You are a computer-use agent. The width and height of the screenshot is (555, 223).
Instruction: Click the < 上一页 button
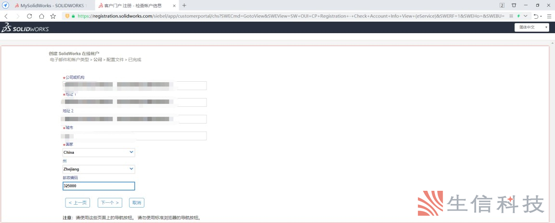(x=77, y=202)
